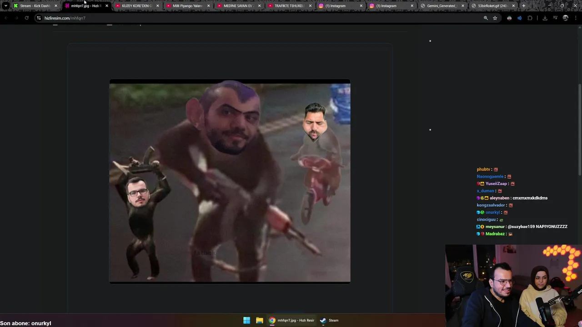Open a new tab with the plus button
This screenshot has width=582, height=327.
point(524,6)
